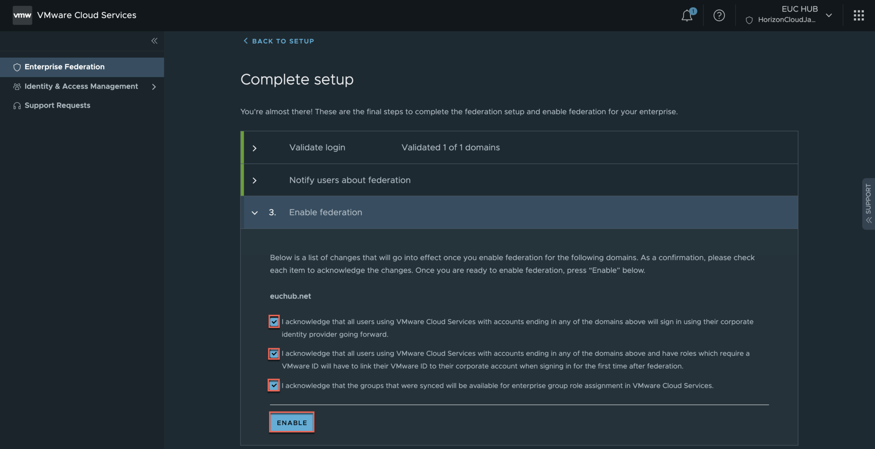Toggle the corporate identity provider acknowledgment checkbox

coord(274,322)
